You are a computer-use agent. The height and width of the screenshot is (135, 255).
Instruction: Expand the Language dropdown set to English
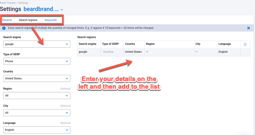pyautogui.click(x=36, y=130)
